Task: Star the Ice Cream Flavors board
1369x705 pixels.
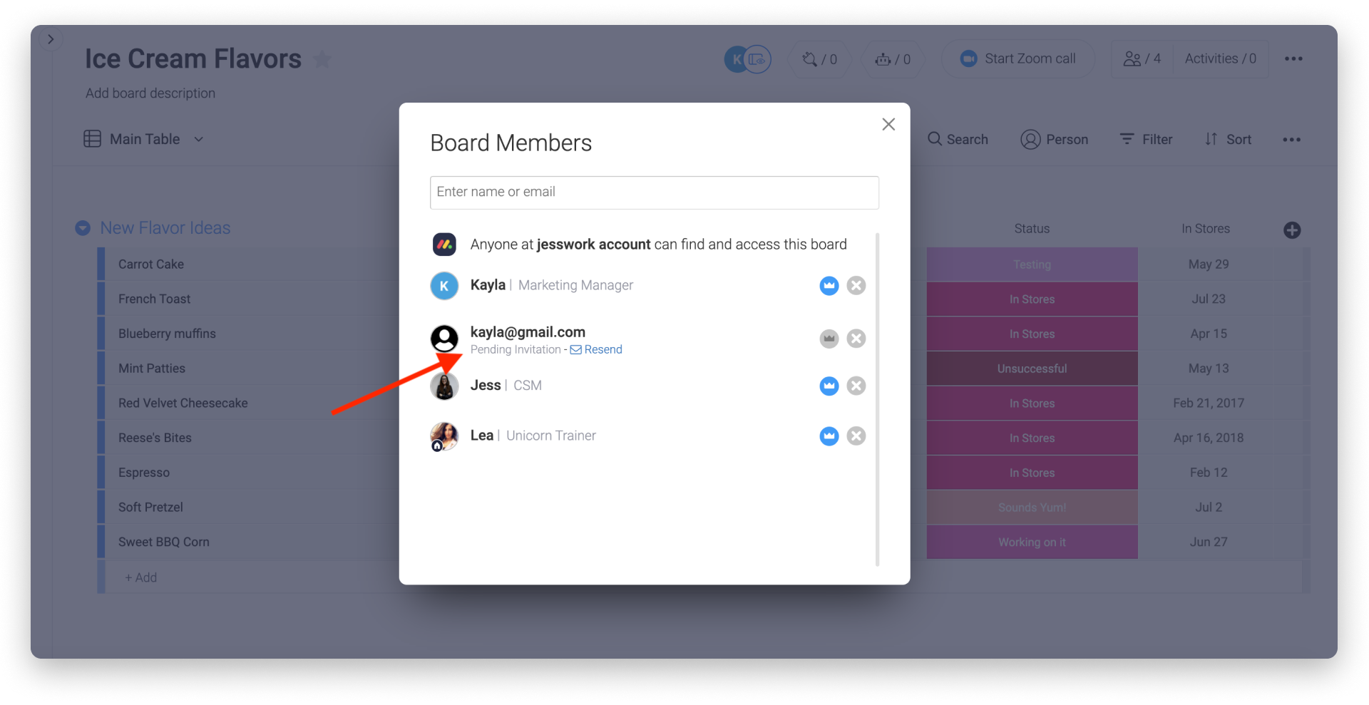Action: [x=322, y=59]
